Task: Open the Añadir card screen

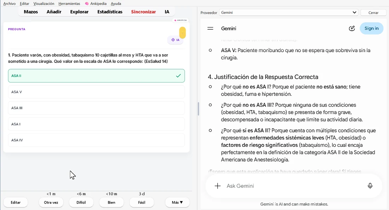Action: click(54, 12)
